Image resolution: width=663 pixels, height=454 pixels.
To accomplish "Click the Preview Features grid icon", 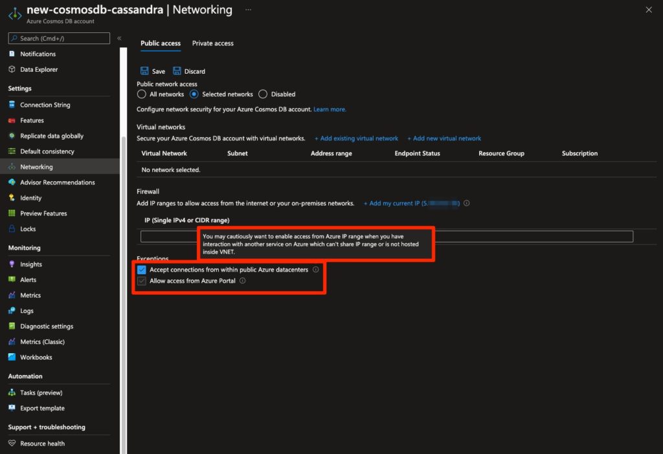I will (x=12, y=213).
